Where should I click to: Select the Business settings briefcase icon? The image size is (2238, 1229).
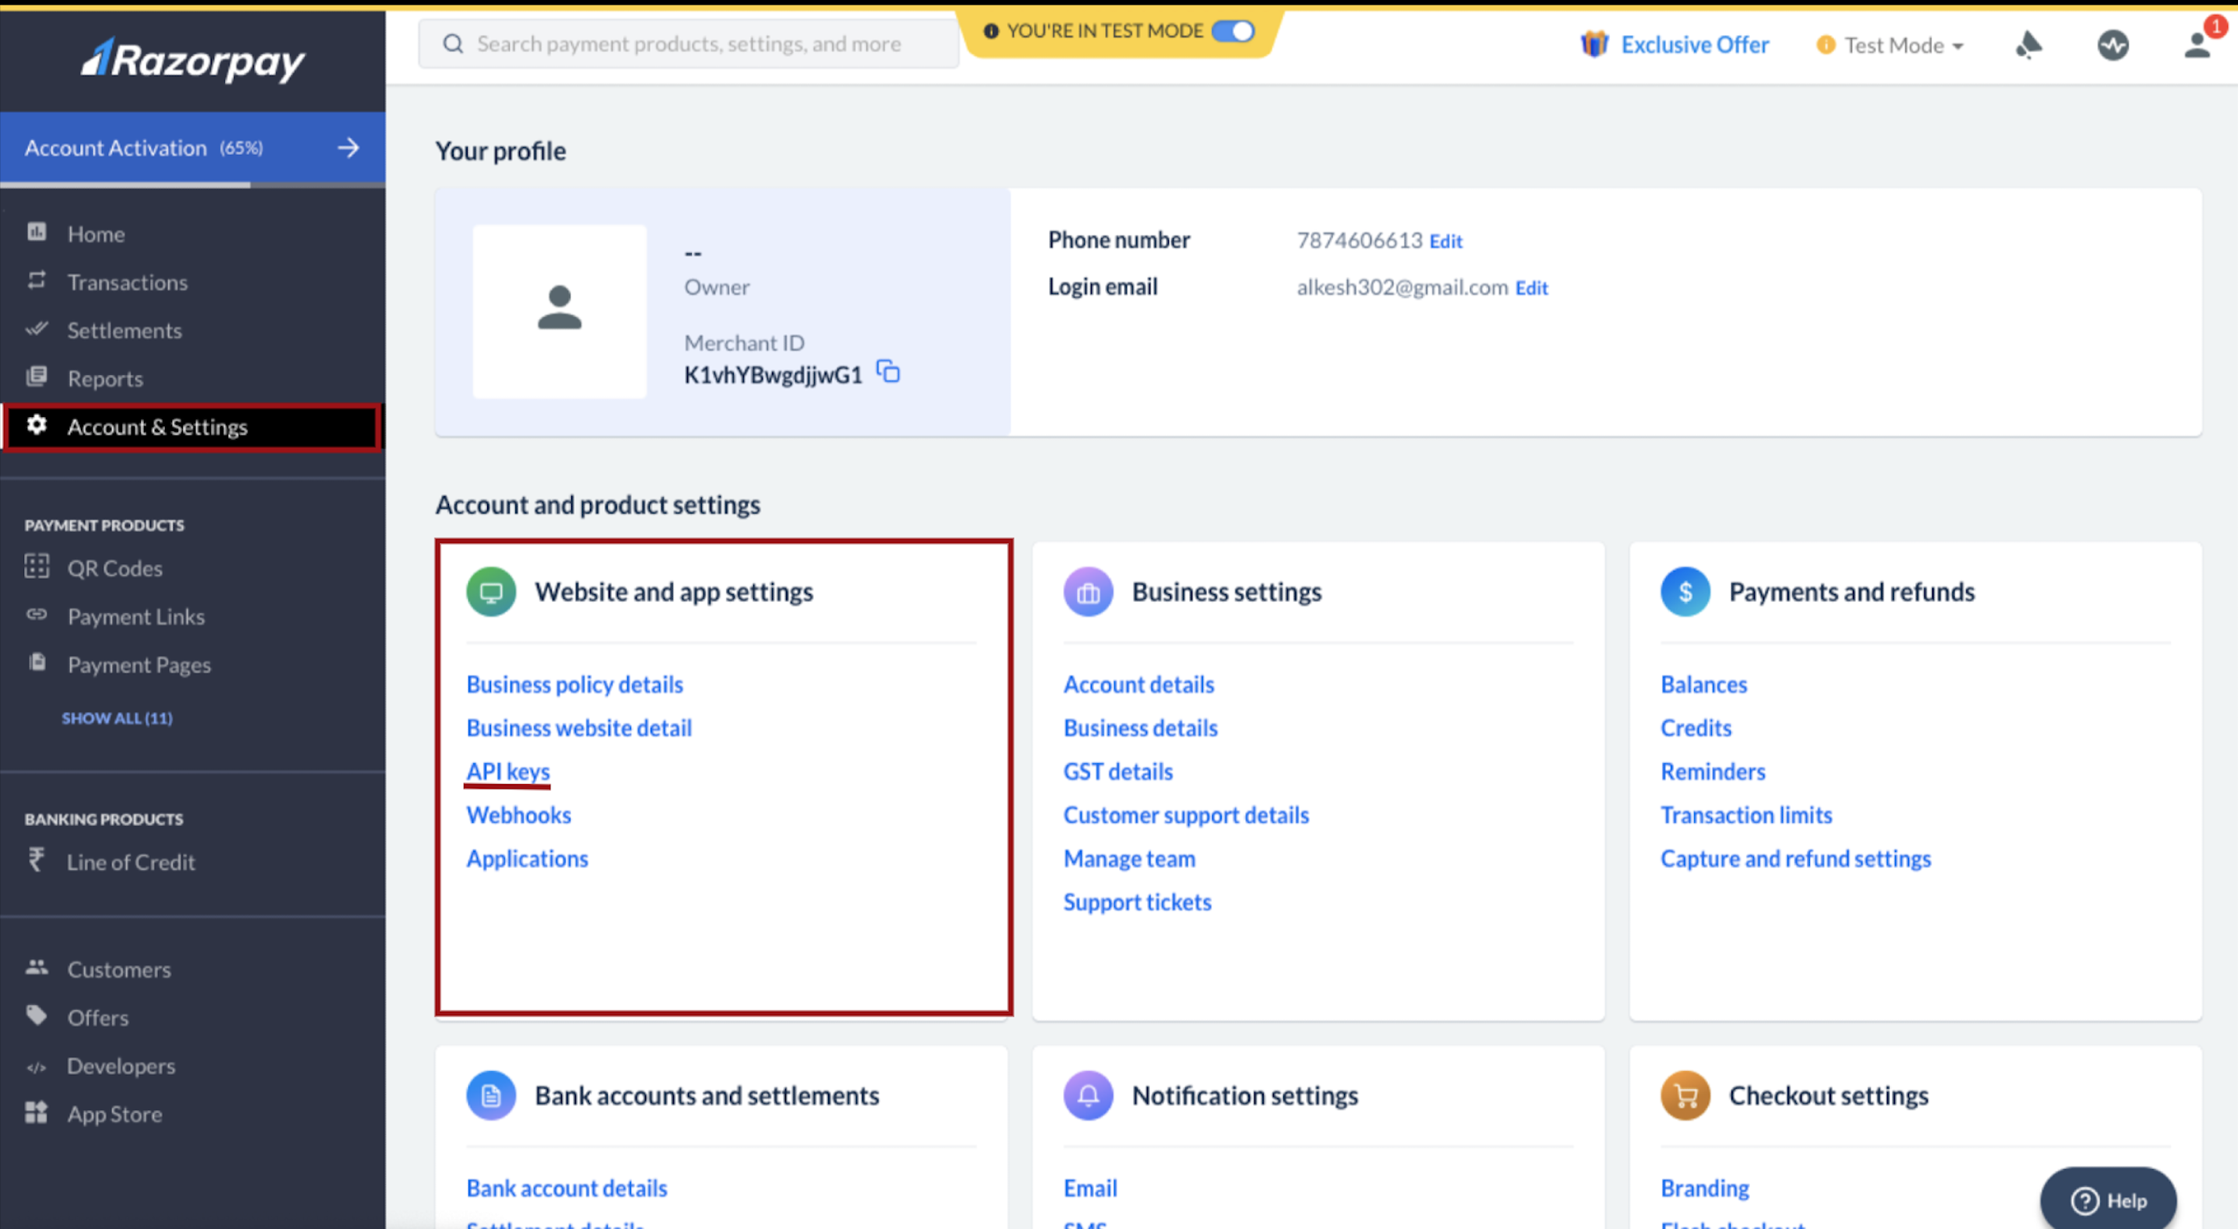point(1088,591)
